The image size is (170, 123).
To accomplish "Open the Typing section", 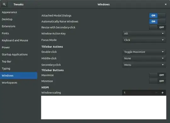I will tap(19, 68).
